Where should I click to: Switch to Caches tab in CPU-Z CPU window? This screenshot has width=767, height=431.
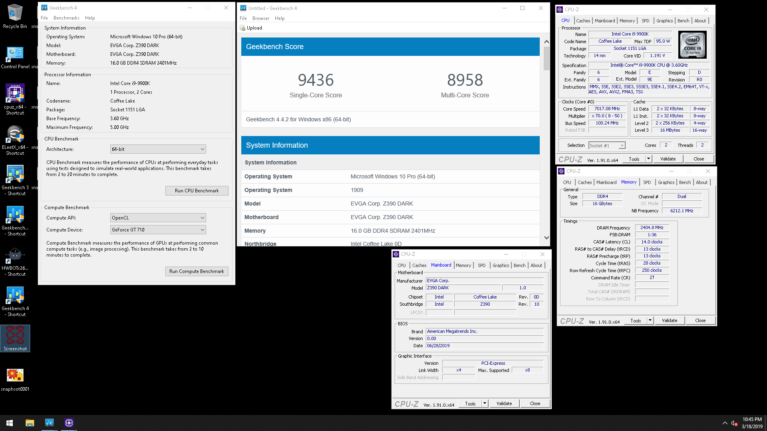(583, 21)
